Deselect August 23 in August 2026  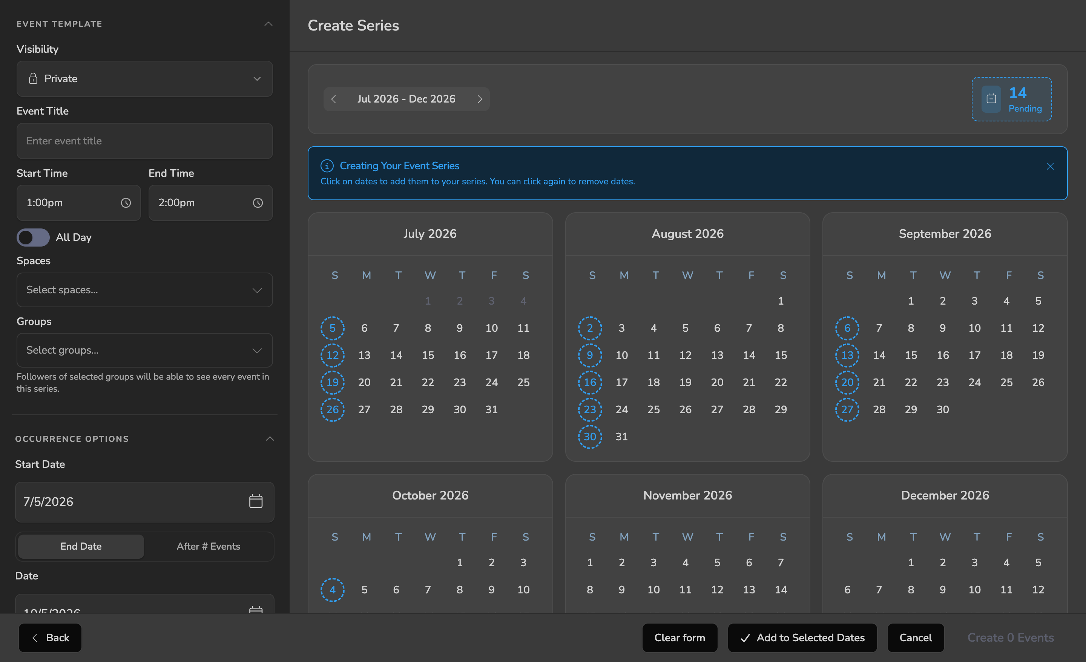point(590,410)
